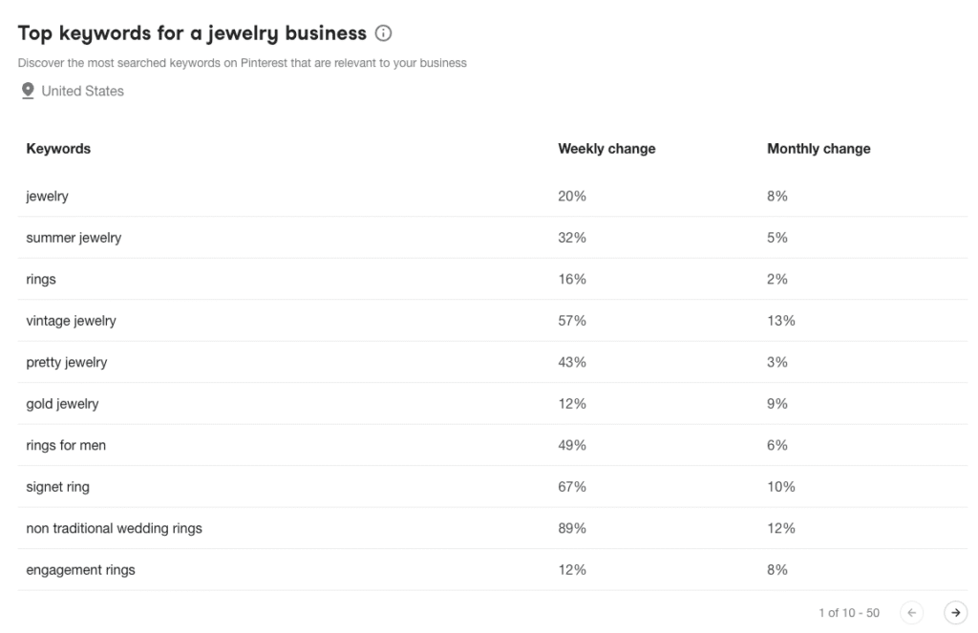Go to the next page arrow
The height and width of the screenshot is (633, 978).
pos(953,612)
